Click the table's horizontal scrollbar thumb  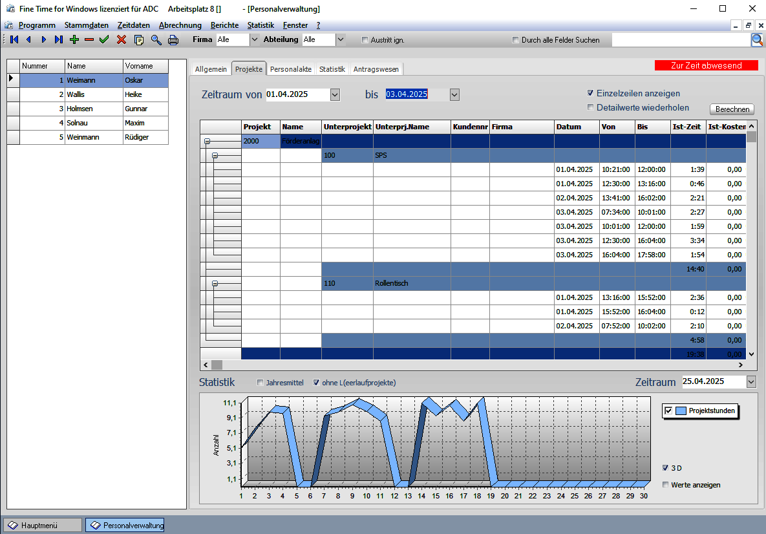pyautogui.click(x=217, y=365)
